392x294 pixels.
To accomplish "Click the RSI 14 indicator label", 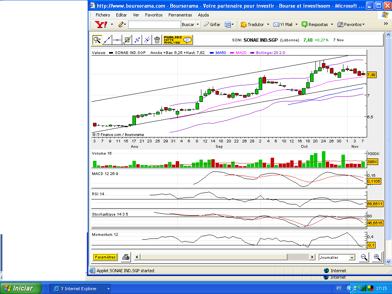I will [x=98, y=194].
